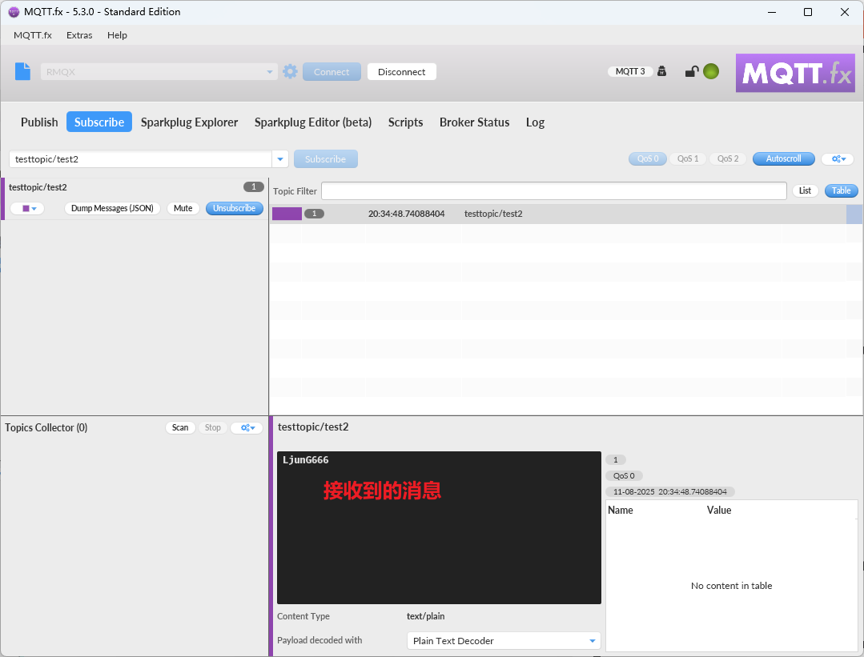View the Broker Status tab

pyautogui.click(x=474, y=122)
